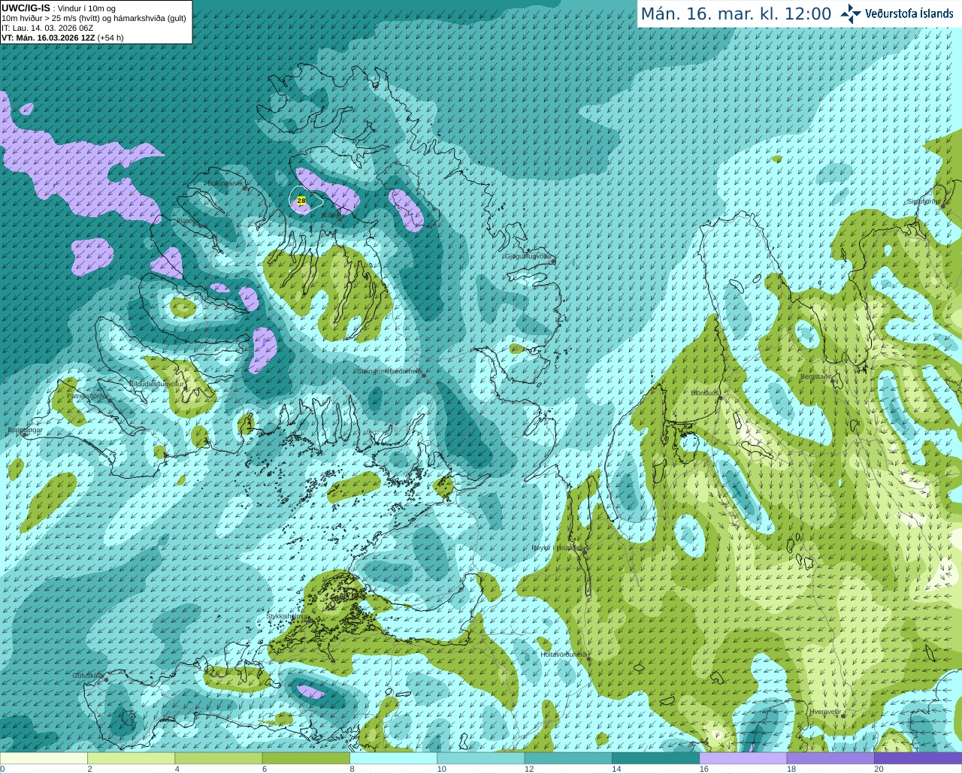Viewport: 962px width, 774px height.
Task: Click the 16–18 m/s lavender legend swatch
Action: pos(743,758)
